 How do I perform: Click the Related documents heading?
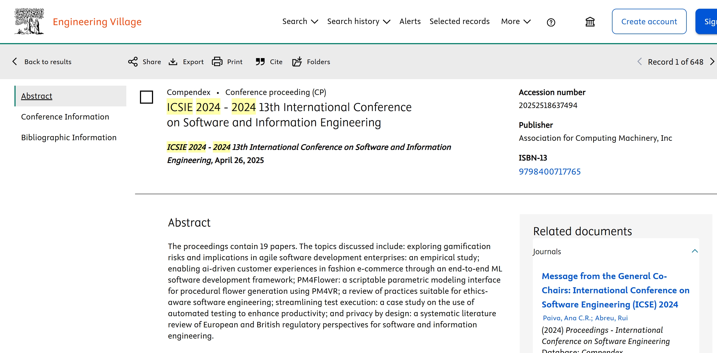[x=582, y=231]
